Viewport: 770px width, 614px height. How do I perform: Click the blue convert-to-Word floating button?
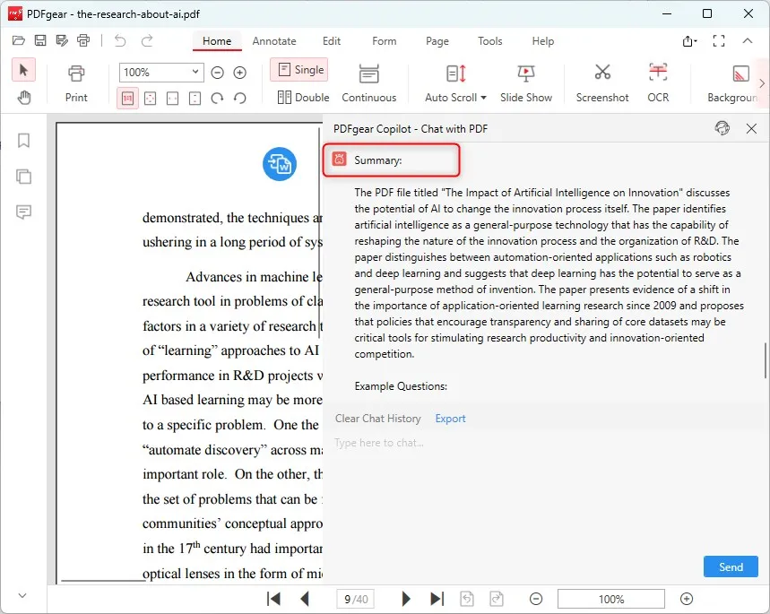(x=280, y=164)
